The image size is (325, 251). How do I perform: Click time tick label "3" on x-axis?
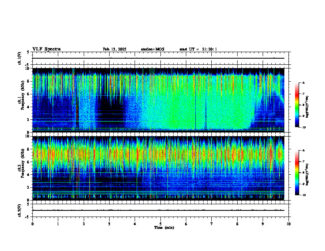click(x=109, y=224)
